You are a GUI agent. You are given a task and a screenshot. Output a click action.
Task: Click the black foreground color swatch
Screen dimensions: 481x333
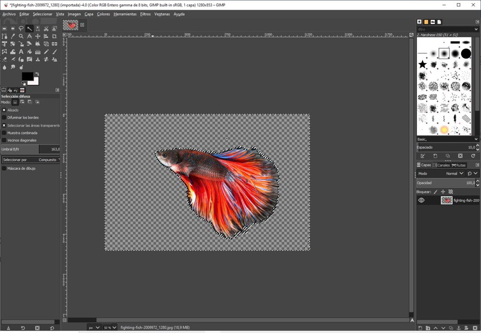[x=27, y=77]
